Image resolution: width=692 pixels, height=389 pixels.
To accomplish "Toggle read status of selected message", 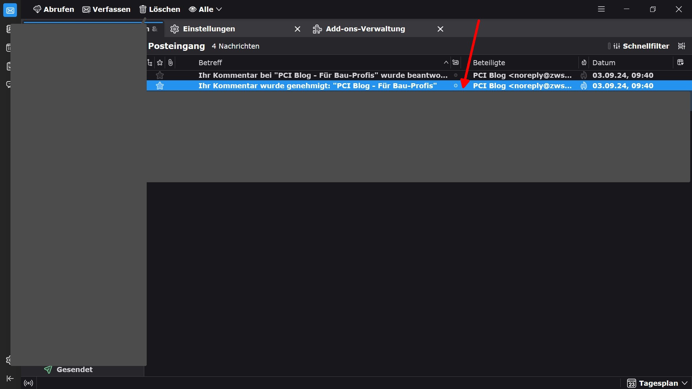I will [x=456, y=86].
